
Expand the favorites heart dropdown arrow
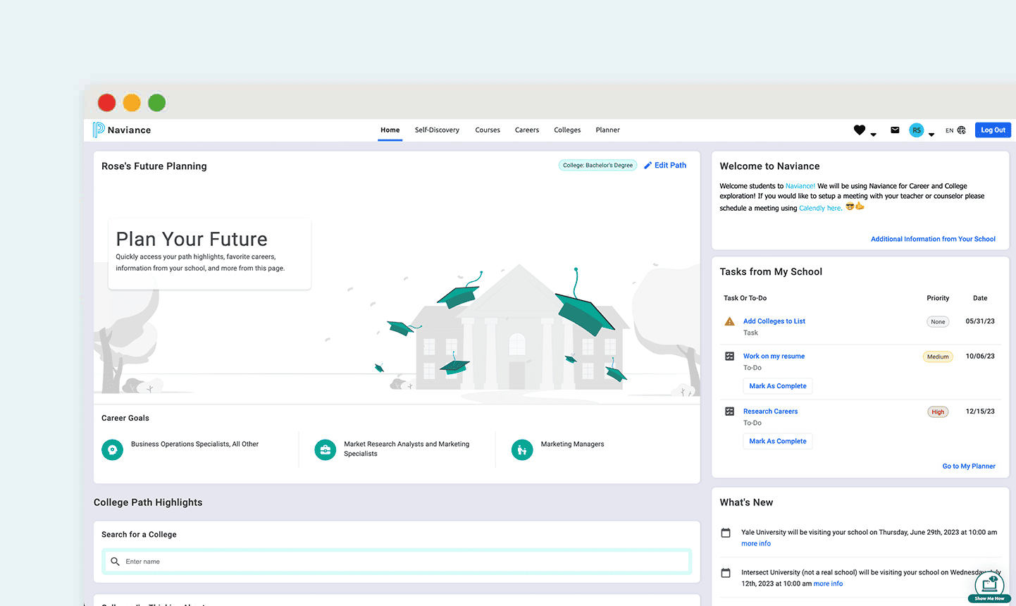[x=874, y=134]
